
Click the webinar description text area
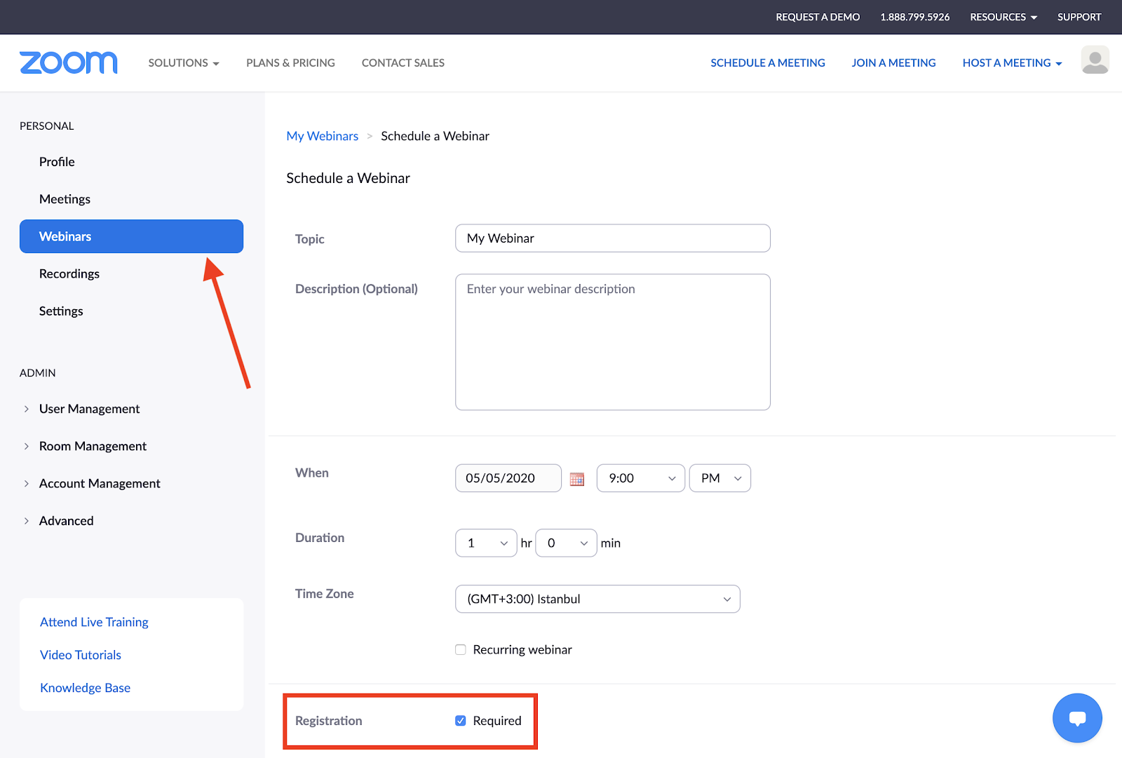[x=612, y=341]
